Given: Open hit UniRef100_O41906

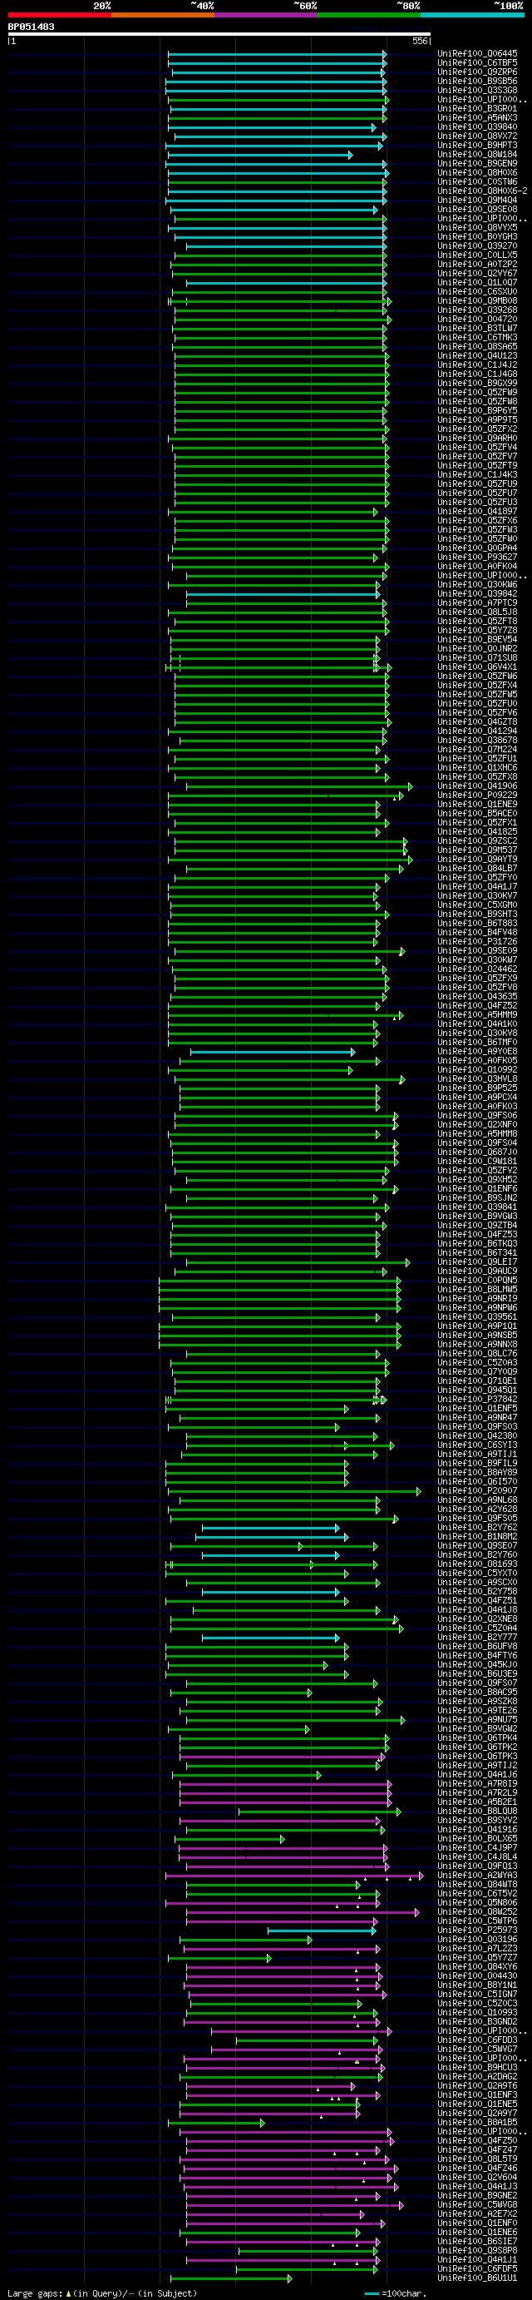Looking at the screenshot, I should click(x=476, y=786).
